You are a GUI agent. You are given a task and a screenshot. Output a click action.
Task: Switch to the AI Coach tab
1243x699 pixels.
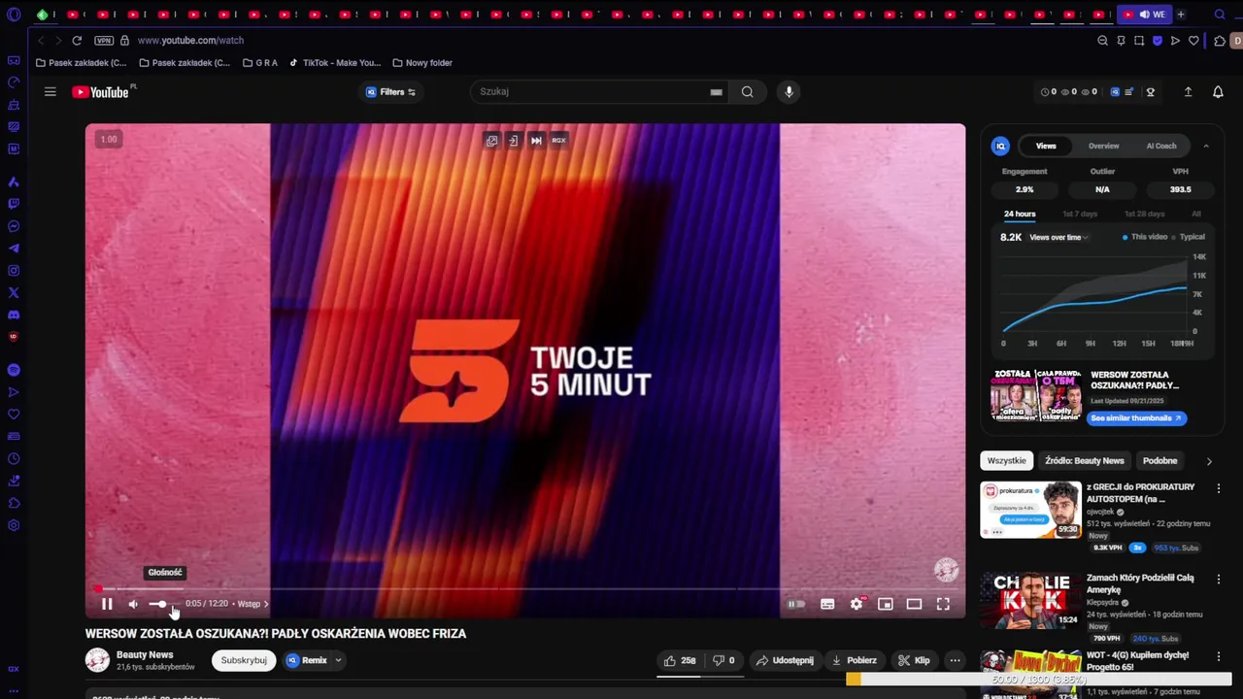[x=1161, y=146]
